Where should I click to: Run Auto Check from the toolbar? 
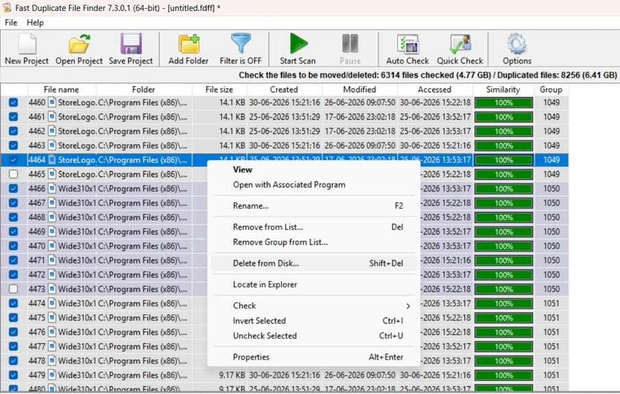click(x=408, y=44)
